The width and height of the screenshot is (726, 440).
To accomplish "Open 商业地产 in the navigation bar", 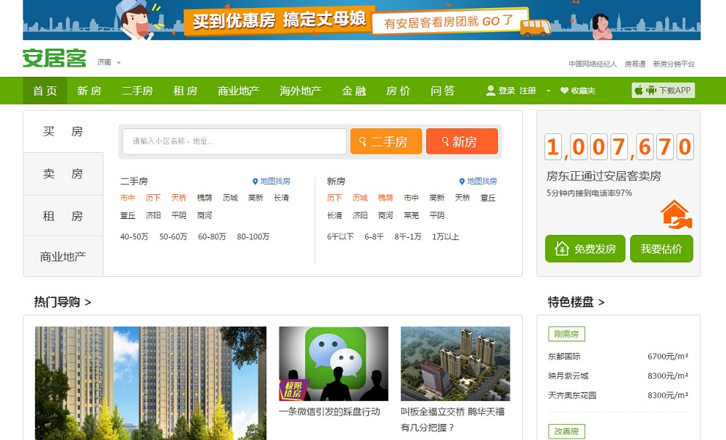I will (x=238, y=91).
